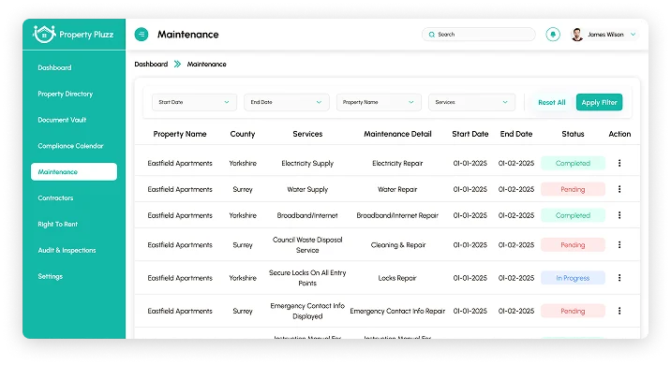
Task: Open Compliance Calendar in the sidebar
Action: point(70,146)
